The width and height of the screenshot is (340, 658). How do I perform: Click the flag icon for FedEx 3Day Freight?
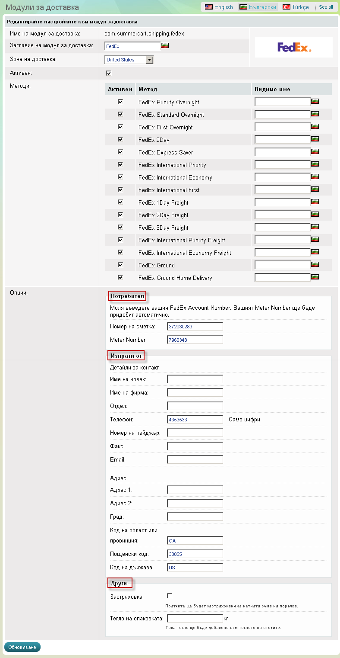click(x=315, y=227)
